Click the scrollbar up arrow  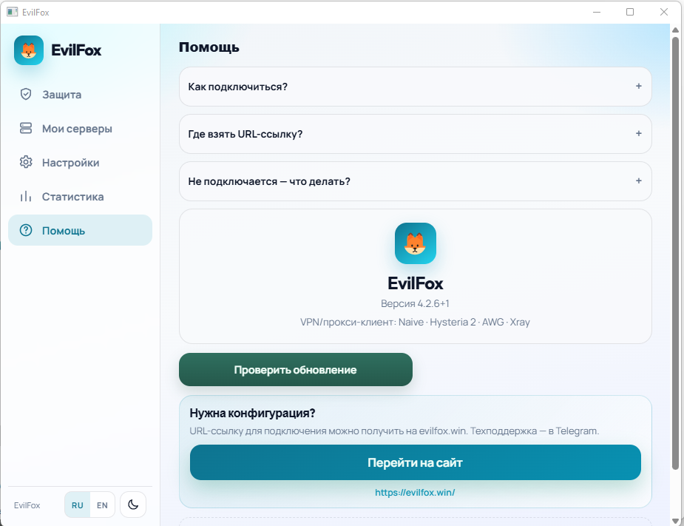pos(675,30)
